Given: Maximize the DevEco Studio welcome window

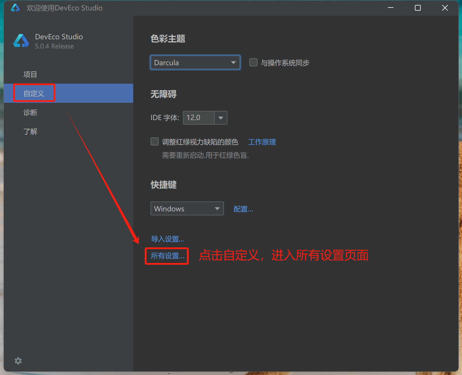Looking at the screenshot, I should click(x=418, y=8).
